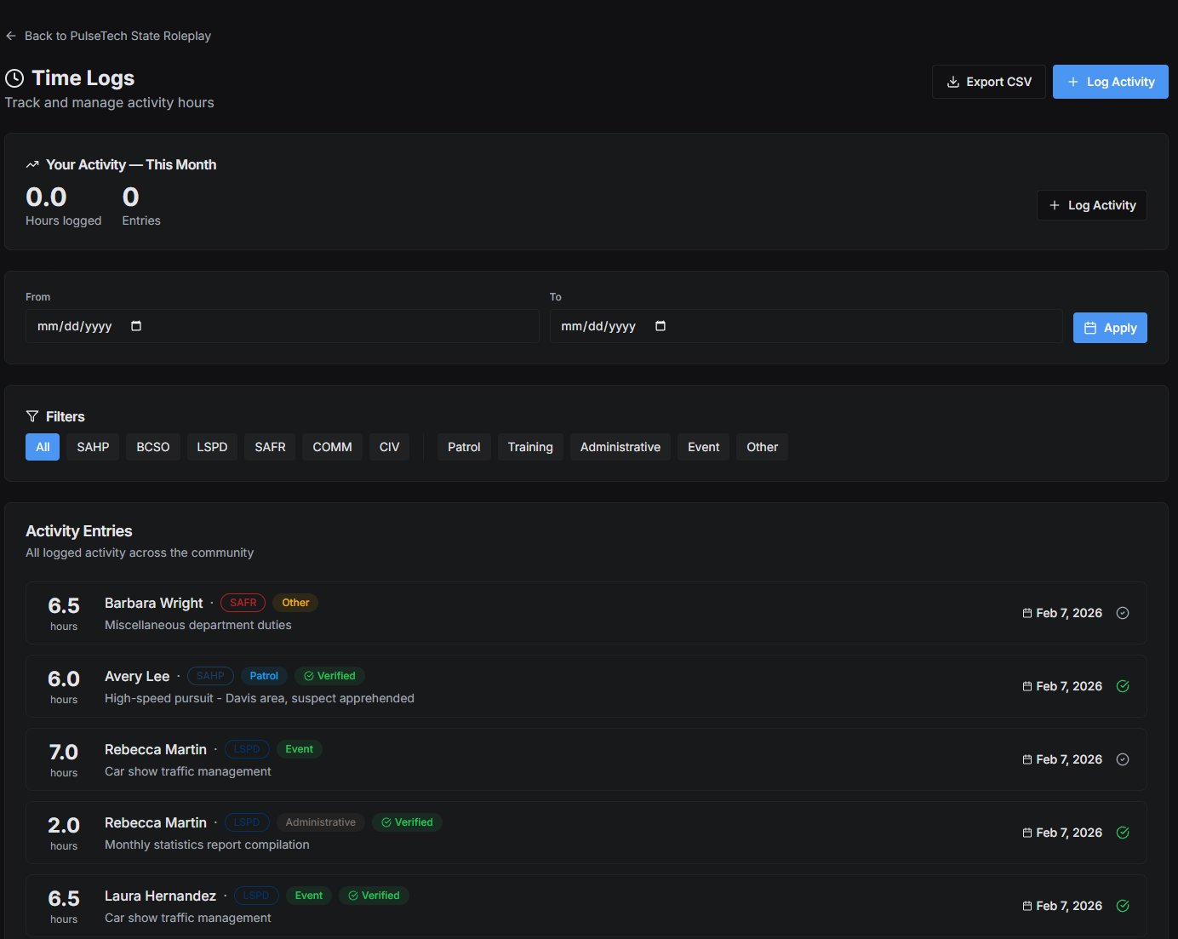This screenshot has width=1178, height=939.
Task: Click the blue Log Activity button
Action: tap(1110, 82)
